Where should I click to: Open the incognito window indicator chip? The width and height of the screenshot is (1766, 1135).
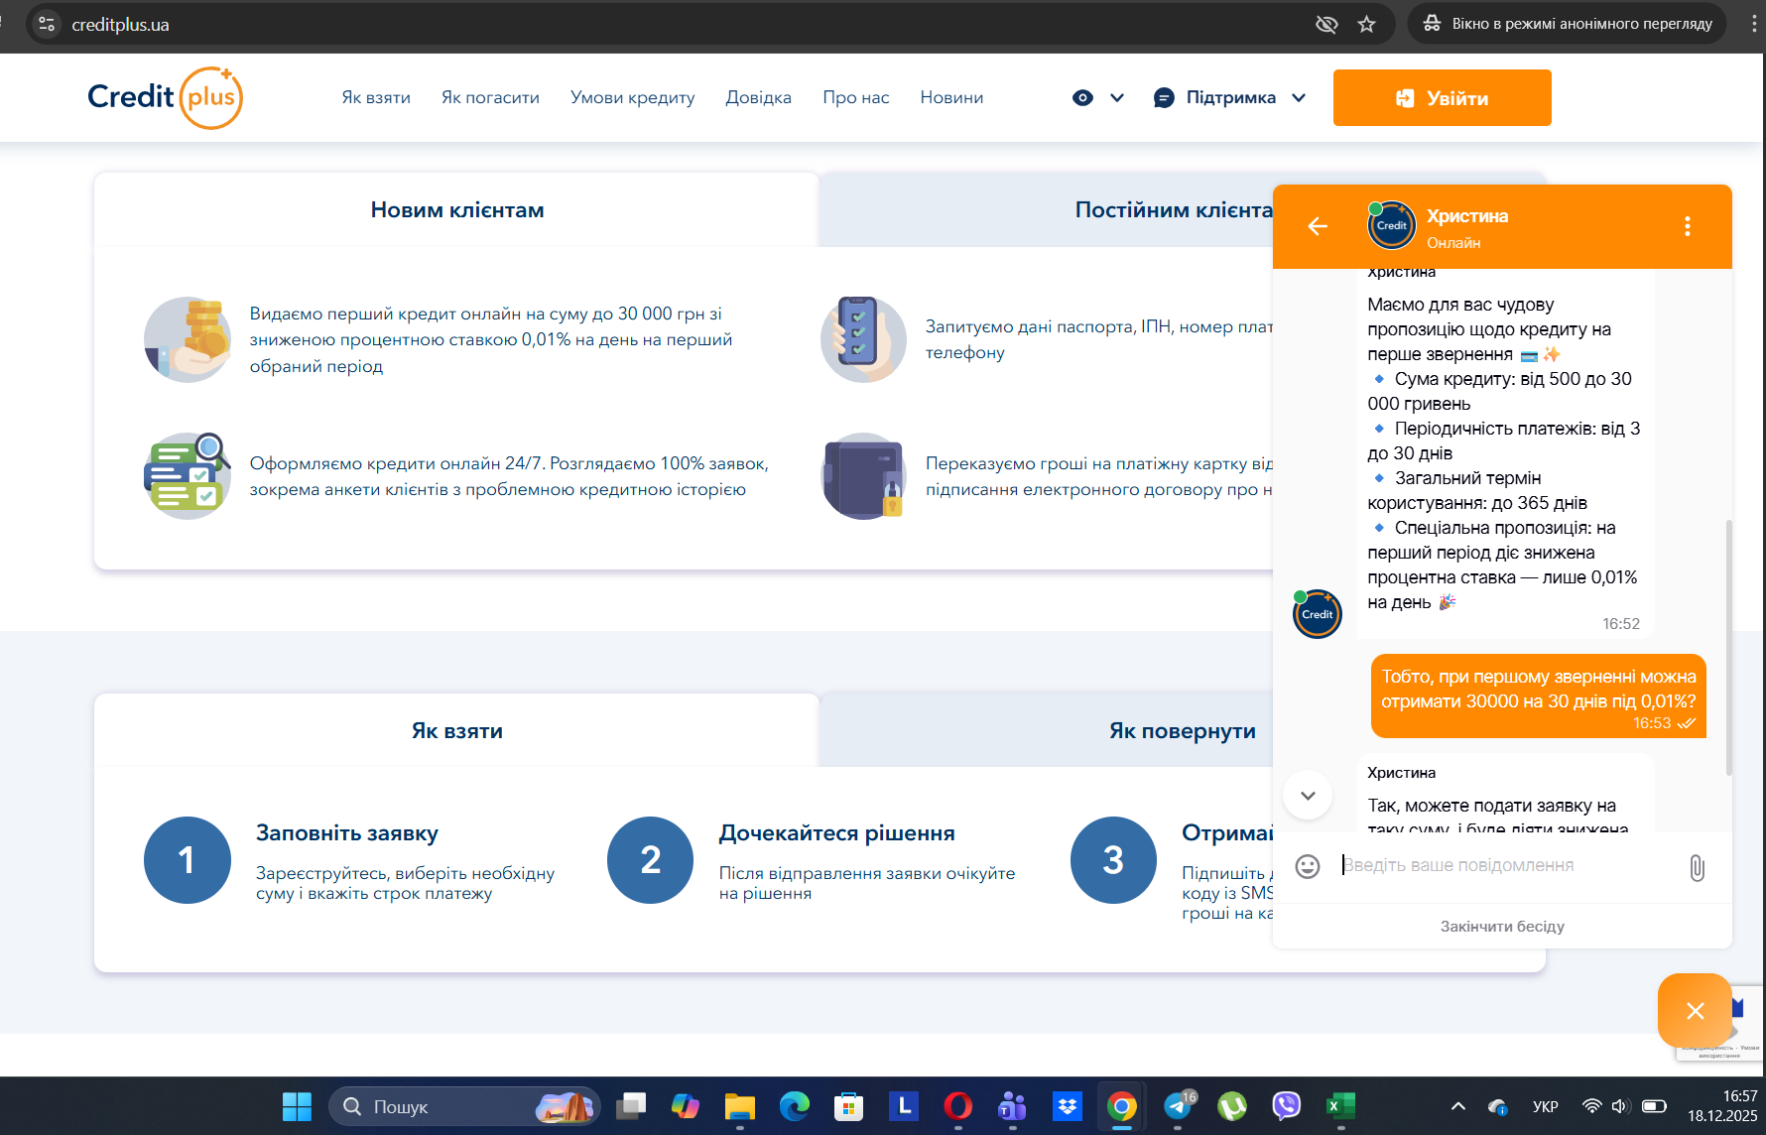pos(1568,24)
